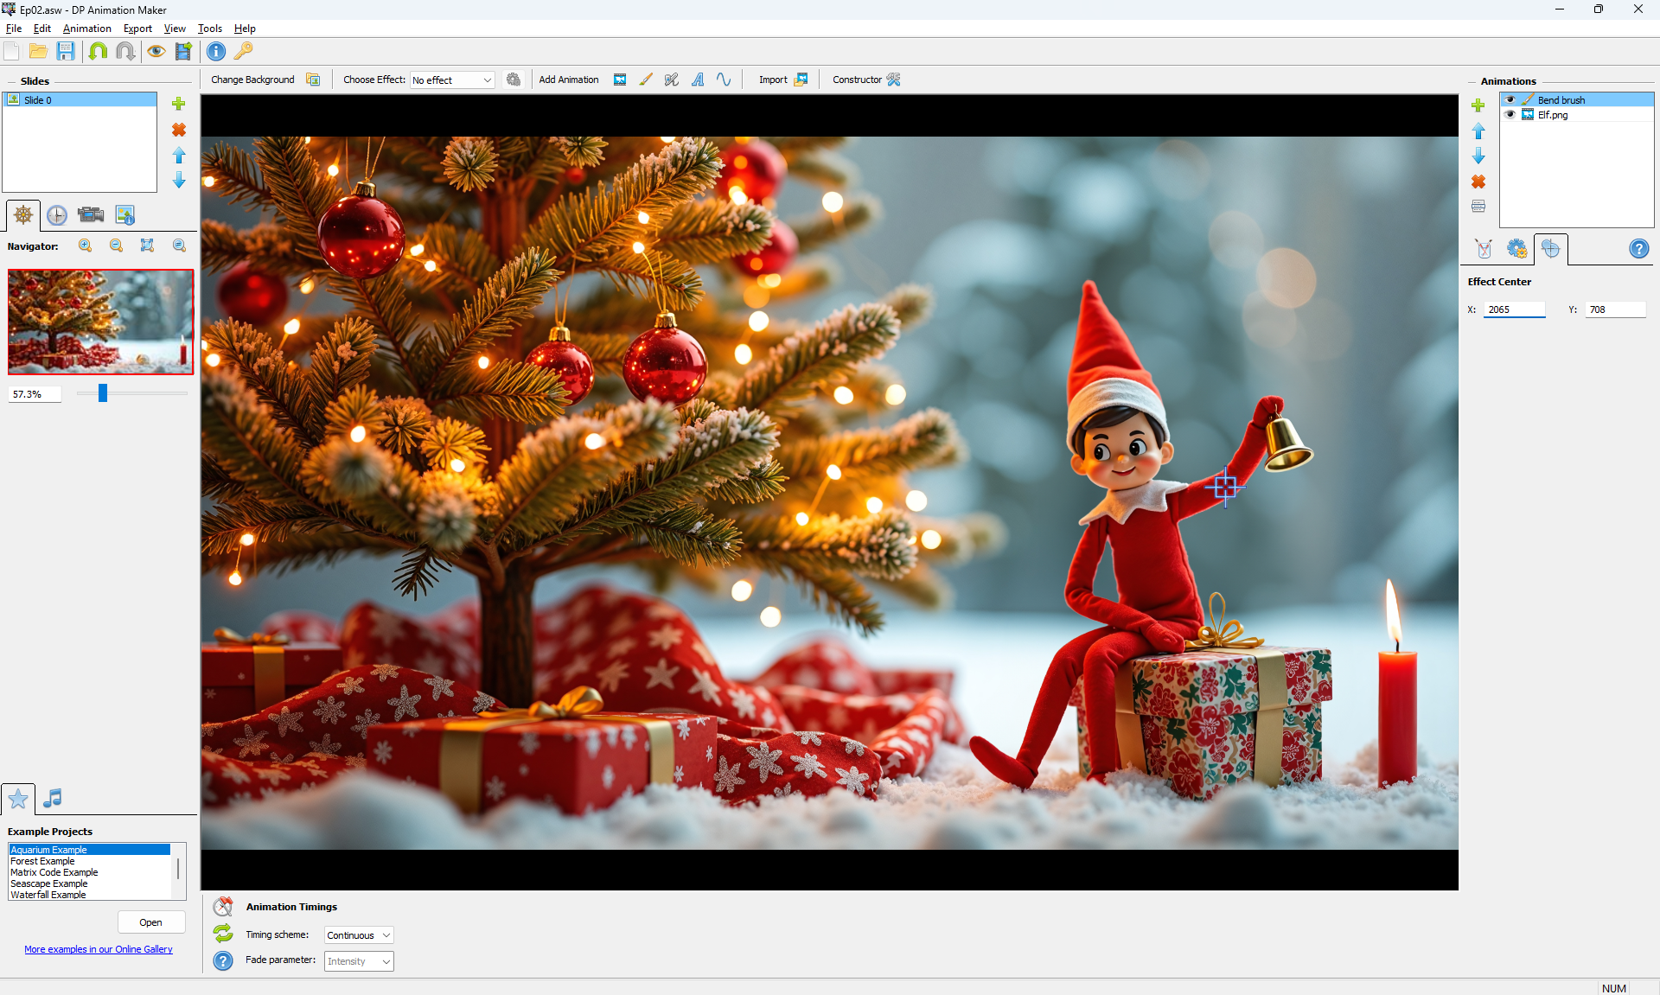1660x995 pixels.
Task: Click the zoom-in magnifier in Navigator
Action: (x=85, y=246)
